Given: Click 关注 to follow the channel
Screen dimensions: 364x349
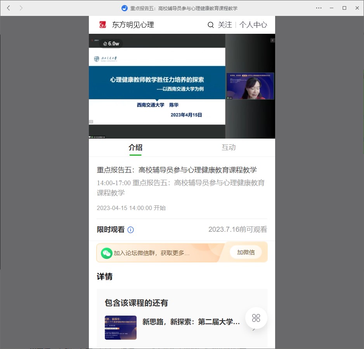Looking at the screenshot, I should [225, 25].
